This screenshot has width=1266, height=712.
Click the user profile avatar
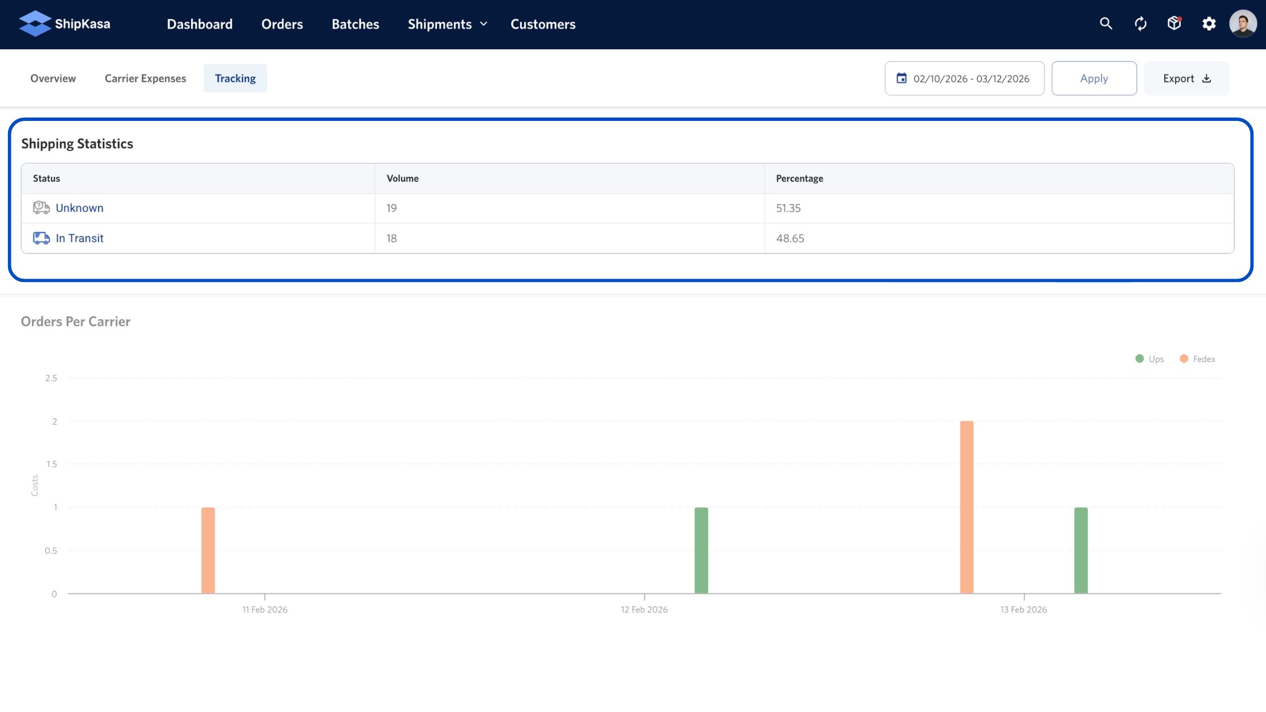pos(1243,24)
